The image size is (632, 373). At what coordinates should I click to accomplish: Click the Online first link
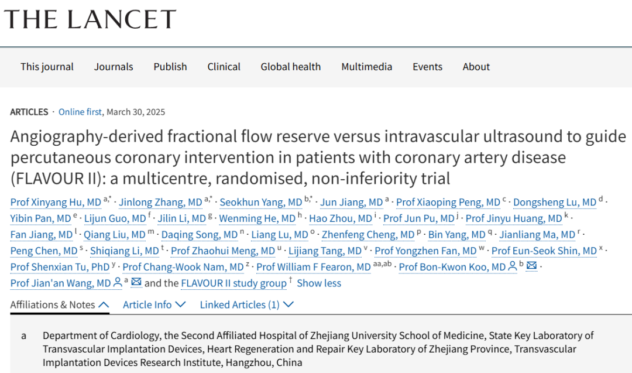80,112
